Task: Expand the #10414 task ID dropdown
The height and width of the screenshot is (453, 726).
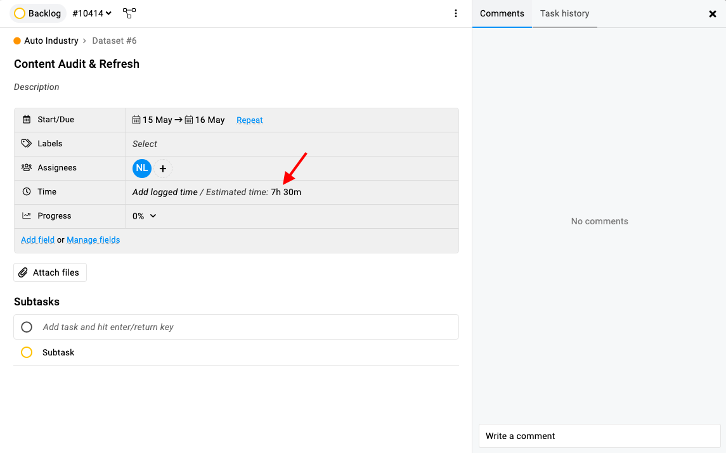Action: (x=92, y=13)
